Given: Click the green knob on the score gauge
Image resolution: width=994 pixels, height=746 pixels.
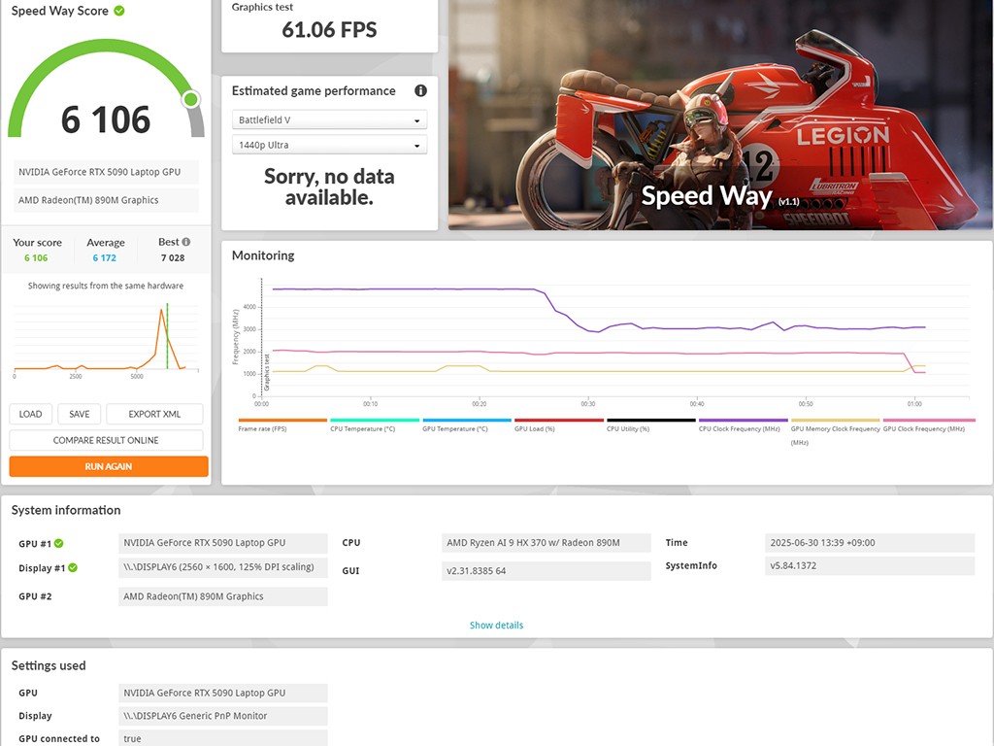Looking at the screenshot, I should pyautogui.click(x=191, y=99).
